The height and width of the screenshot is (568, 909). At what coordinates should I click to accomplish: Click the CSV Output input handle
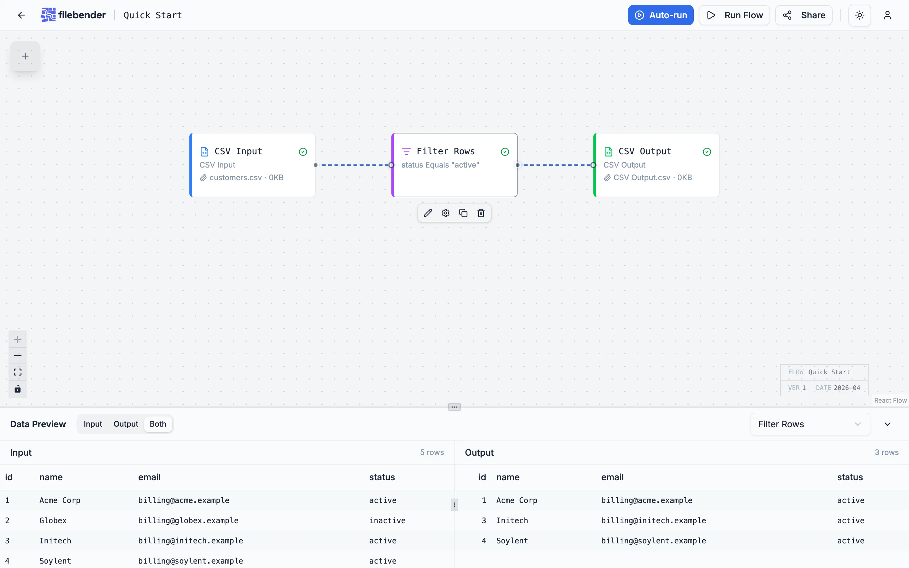pyautogui.click(x=593, y=165)
